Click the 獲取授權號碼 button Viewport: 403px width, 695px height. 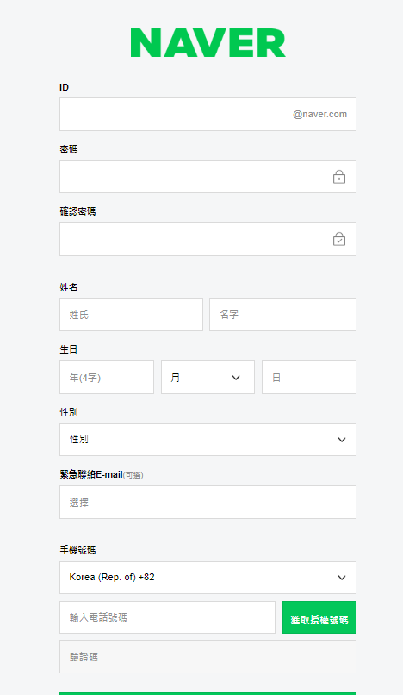coord(319,617)
